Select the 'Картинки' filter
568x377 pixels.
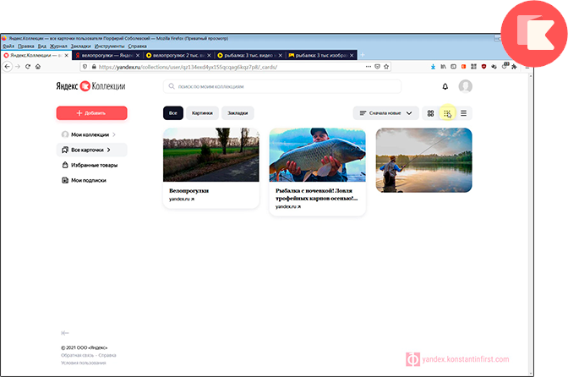tap(202, 113)
